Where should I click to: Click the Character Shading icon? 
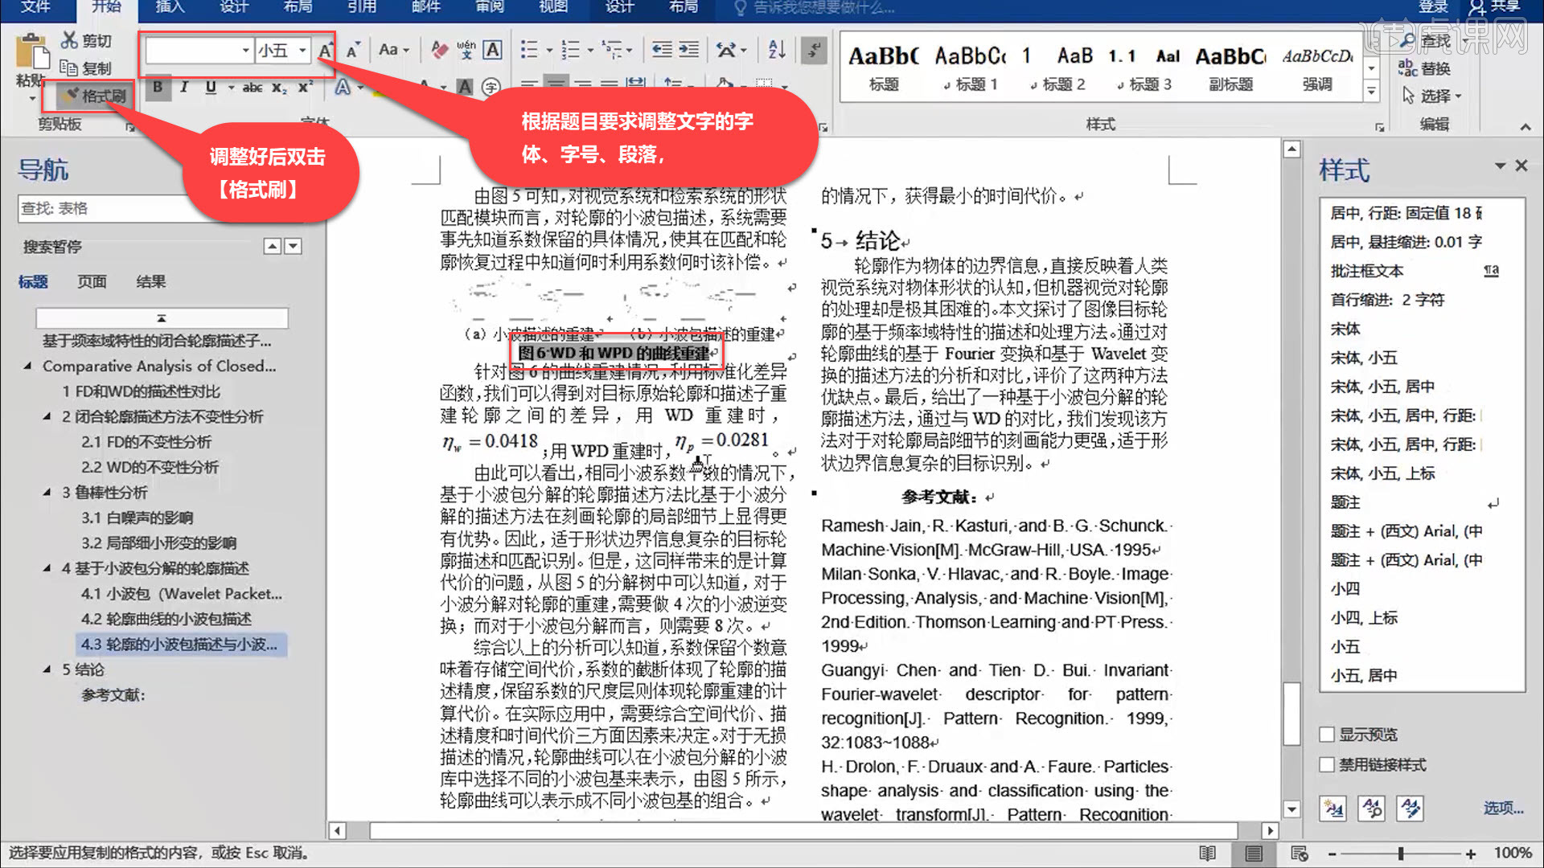tap(465, 87)
